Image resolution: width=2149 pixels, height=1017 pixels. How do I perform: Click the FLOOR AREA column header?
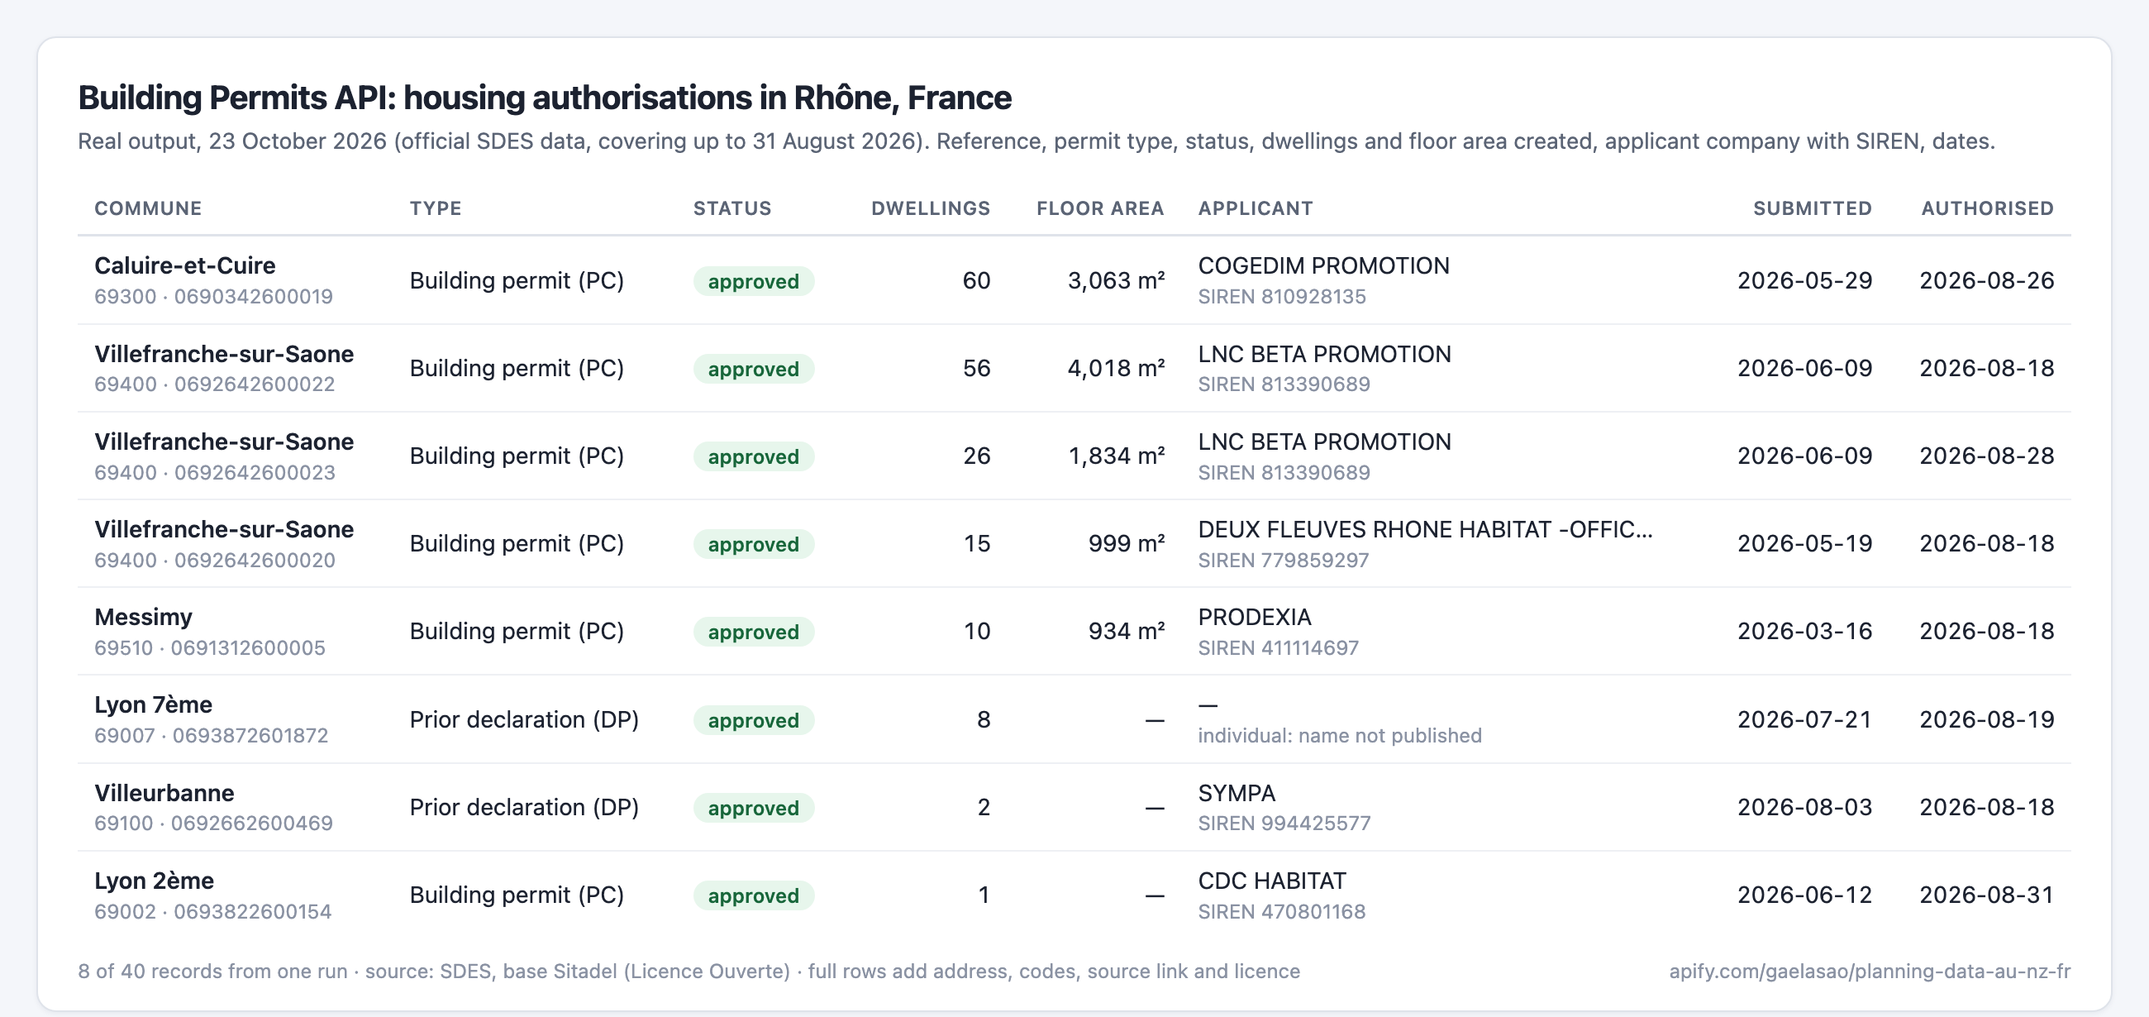click(1100, 208)
